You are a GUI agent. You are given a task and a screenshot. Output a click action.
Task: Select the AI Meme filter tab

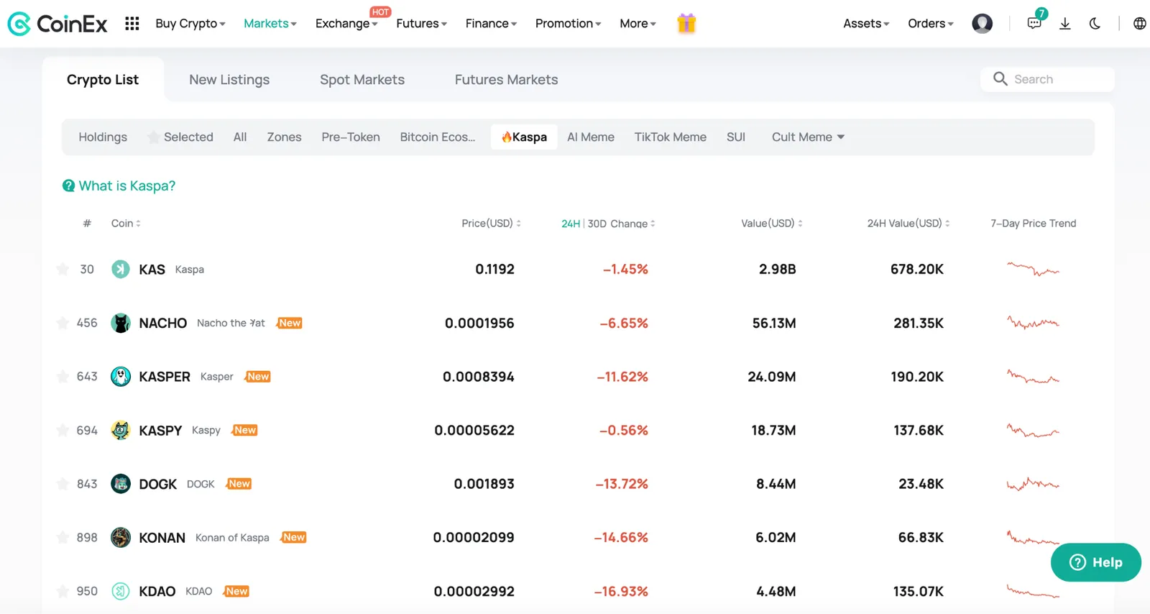coord(591,137)
